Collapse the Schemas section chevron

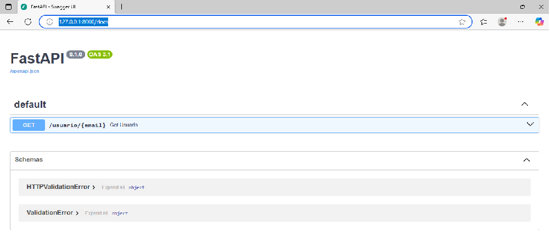[x=526, y=160]
